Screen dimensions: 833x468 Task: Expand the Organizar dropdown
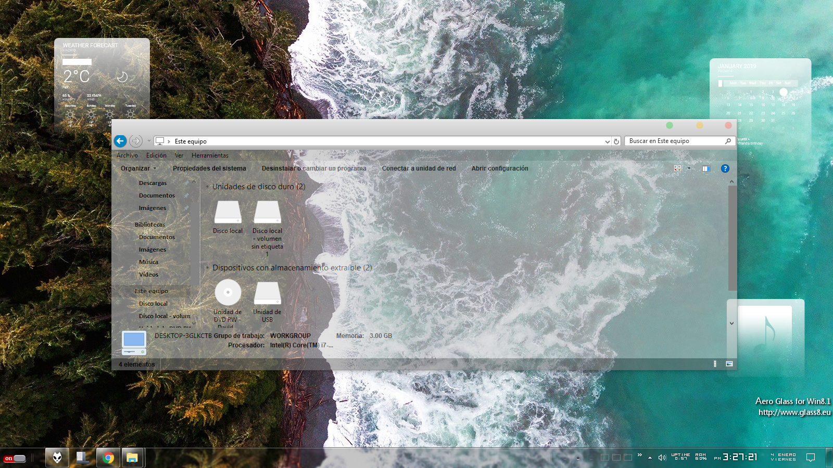pyautogui.click(x=138, y=168)
